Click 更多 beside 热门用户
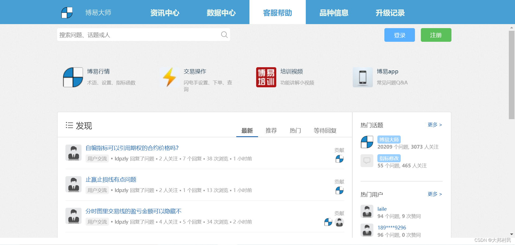Viewport: 515px width, 245px height. point(435,194)
